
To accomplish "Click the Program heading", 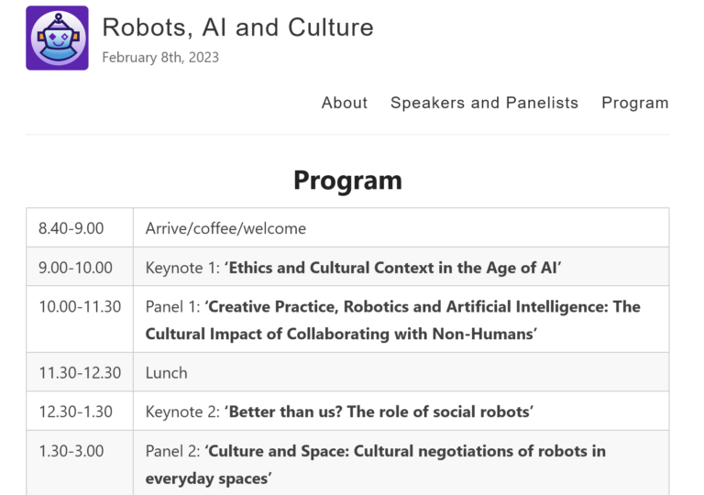I will (348, 180).
